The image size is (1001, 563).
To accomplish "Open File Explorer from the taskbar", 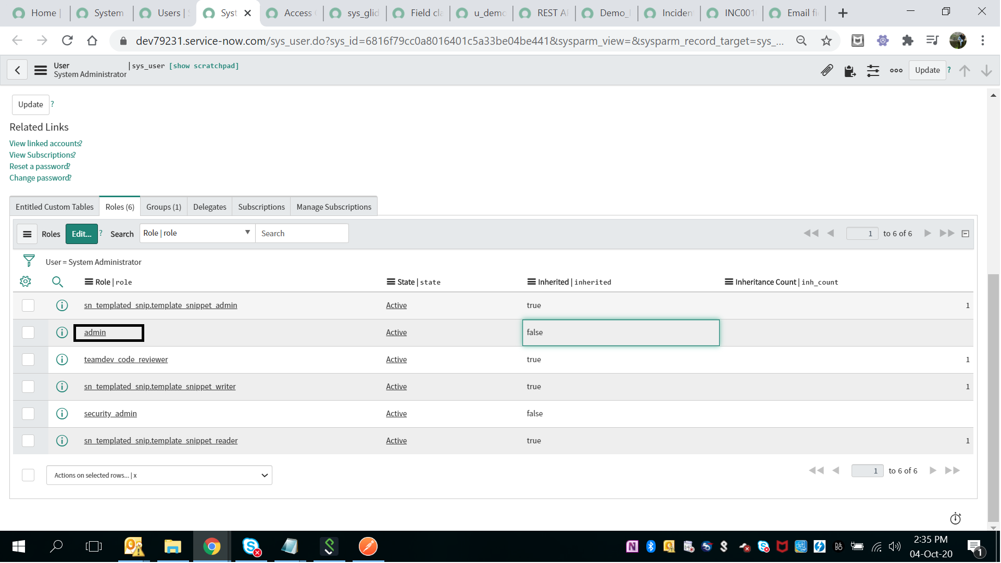I will pyautogui.click(x=172, y=546).
